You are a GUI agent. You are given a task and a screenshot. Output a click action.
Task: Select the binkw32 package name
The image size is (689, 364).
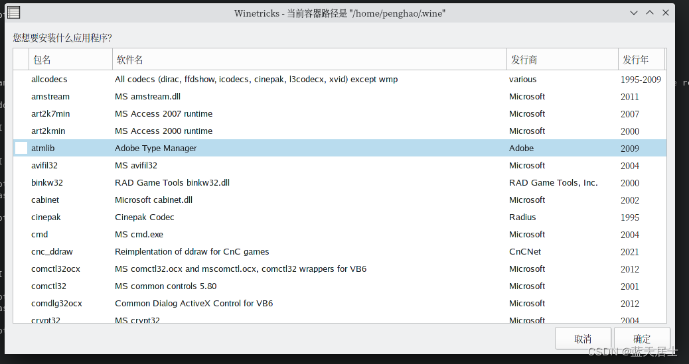point(47,182)
